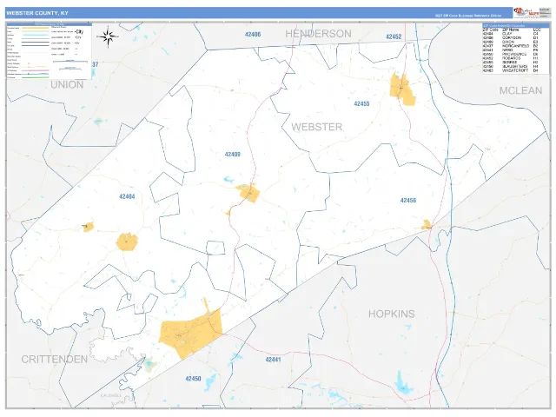
Task: Click the orange city area in ZIP 42455
Action: [401, 89]
